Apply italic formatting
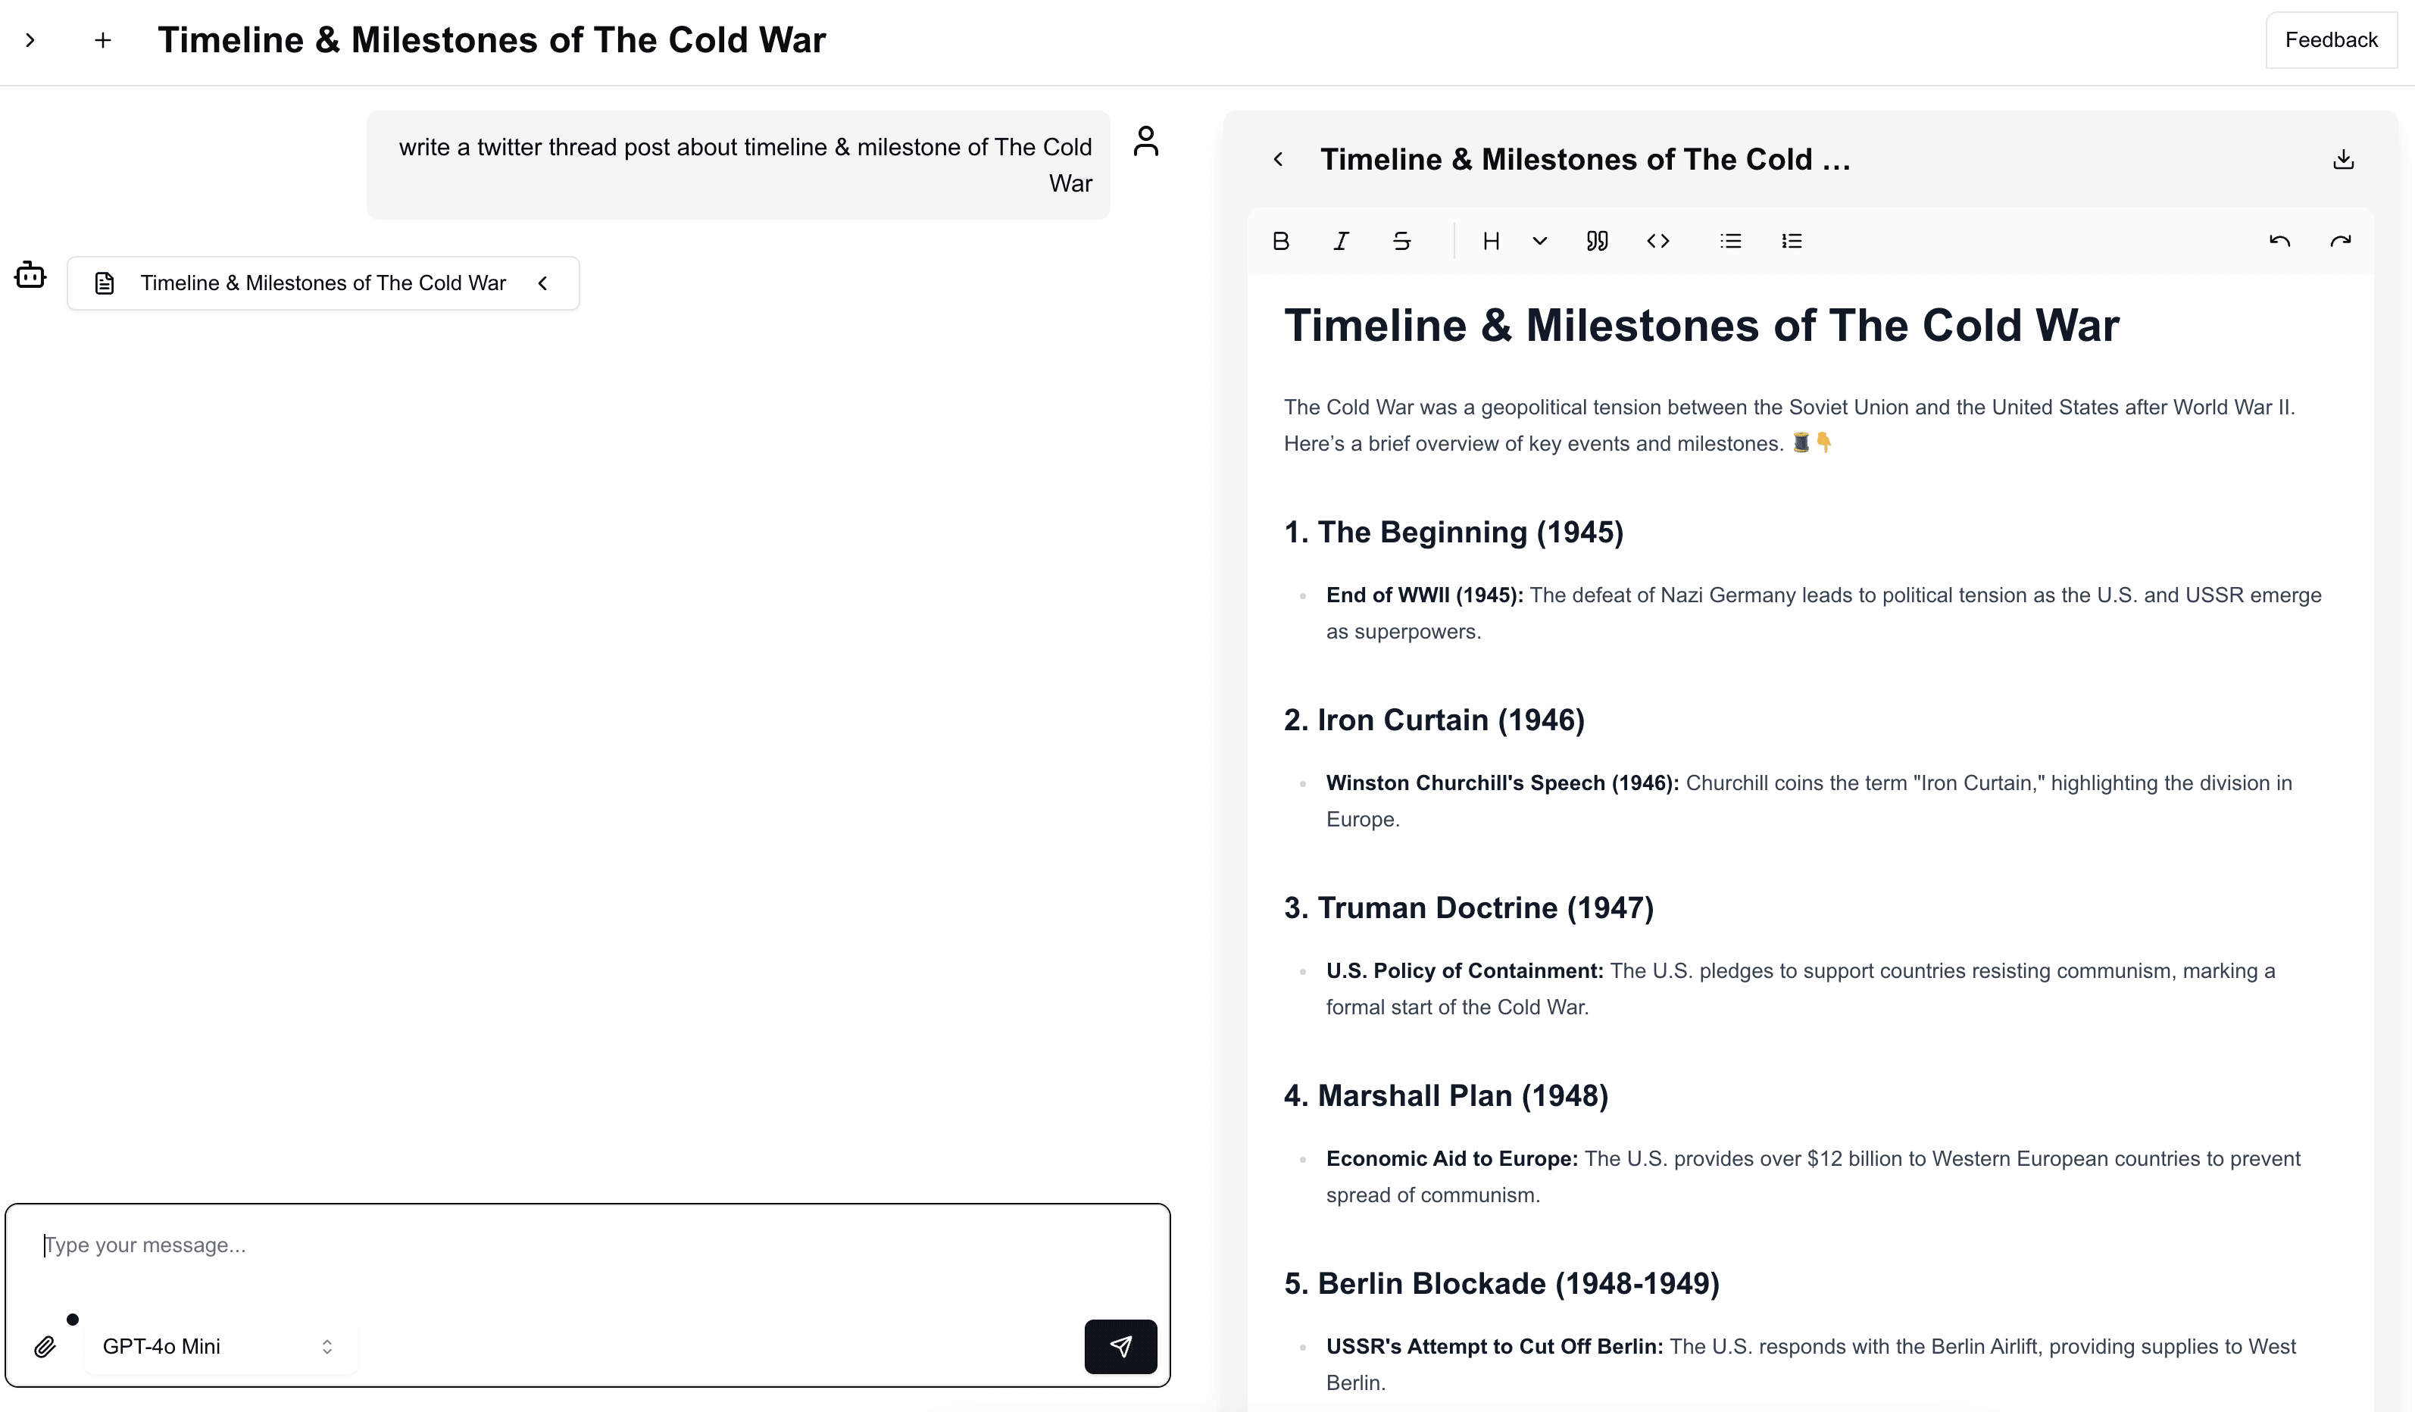 (x=1341, y=242)
